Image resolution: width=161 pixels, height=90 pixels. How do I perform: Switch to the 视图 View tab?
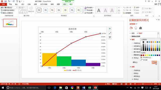[58, 4]
